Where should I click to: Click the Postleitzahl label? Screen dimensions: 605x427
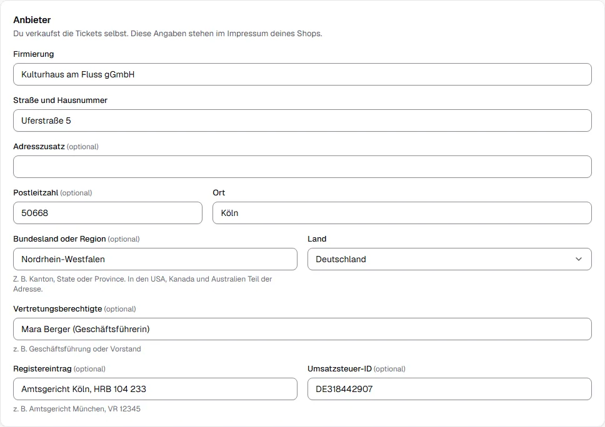tap(36, 193)
